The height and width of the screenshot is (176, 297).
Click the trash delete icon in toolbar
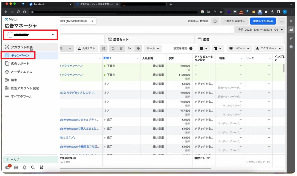click(x=121, y=49)
